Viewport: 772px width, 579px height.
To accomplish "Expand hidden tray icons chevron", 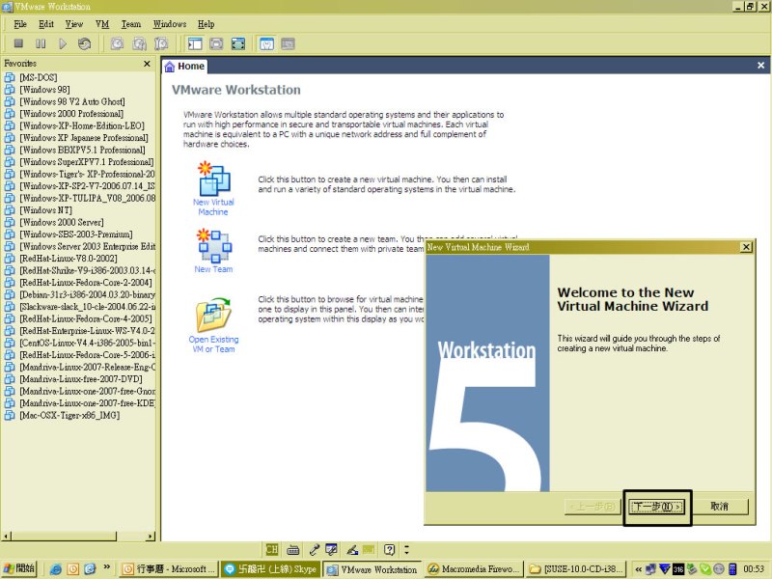I will tap(638, 569).
